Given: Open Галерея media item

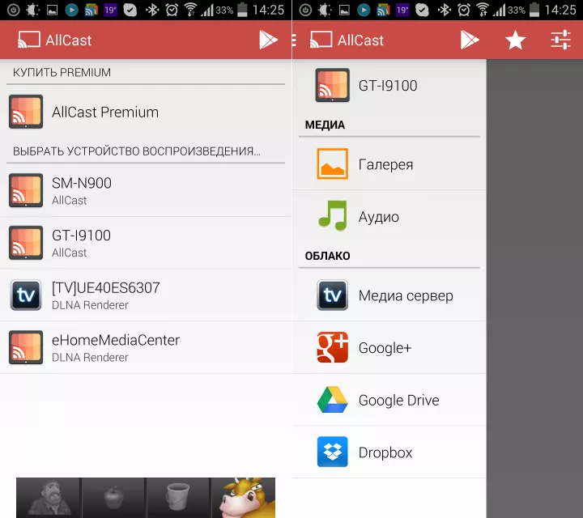Looking at the screenshot, I should point(389,163).
